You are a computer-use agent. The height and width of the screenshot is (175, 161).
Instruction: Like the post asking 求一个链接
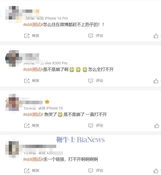point(156,171)
